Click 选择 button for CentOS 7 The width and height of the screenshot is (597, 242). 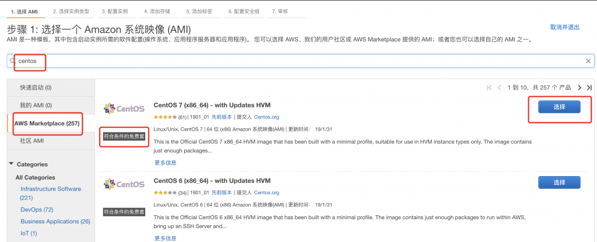(559, 107)
